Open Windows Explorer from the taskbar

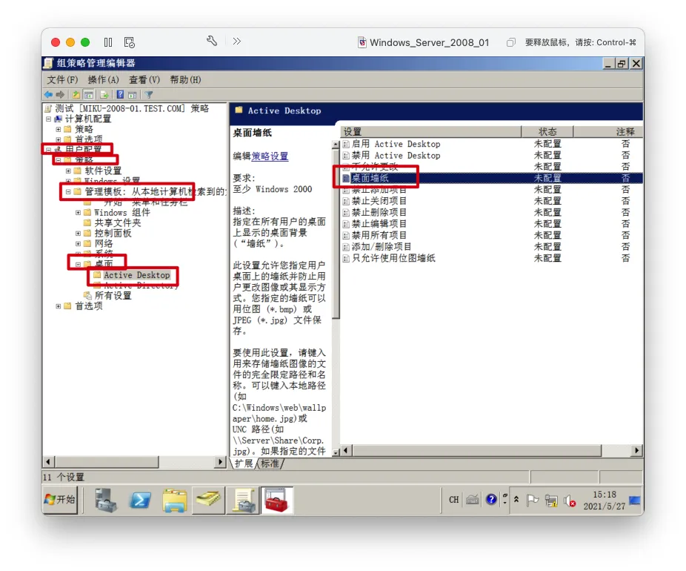(x=175, y=500)
